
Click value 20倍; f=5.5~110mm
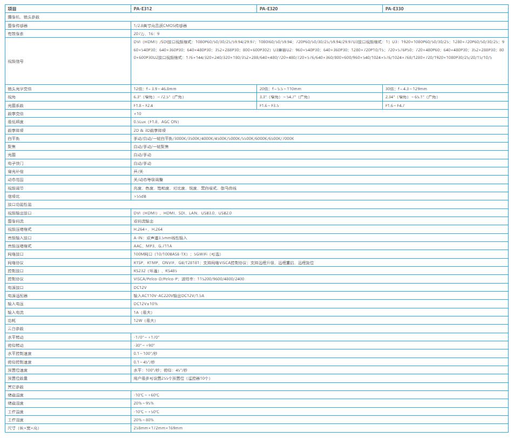pyautogui.click(x=280, y=89)
